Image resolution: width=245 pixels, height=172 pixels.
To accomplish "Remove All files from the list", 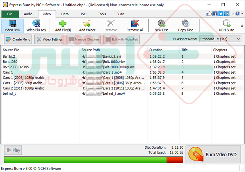I will [135, 26].
